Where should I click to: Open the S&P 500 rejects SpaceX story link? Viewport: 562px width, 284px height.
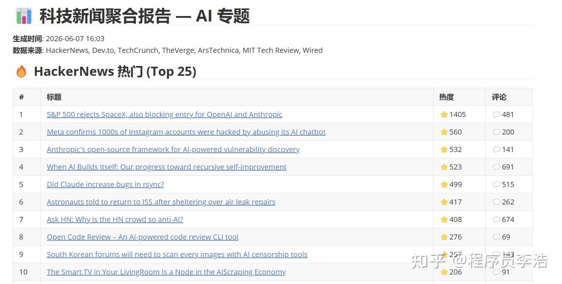165,114
